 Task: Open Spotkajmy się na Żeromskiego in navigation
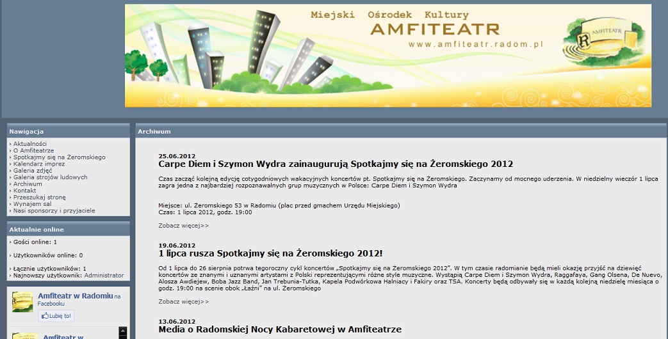pos(60,157)
